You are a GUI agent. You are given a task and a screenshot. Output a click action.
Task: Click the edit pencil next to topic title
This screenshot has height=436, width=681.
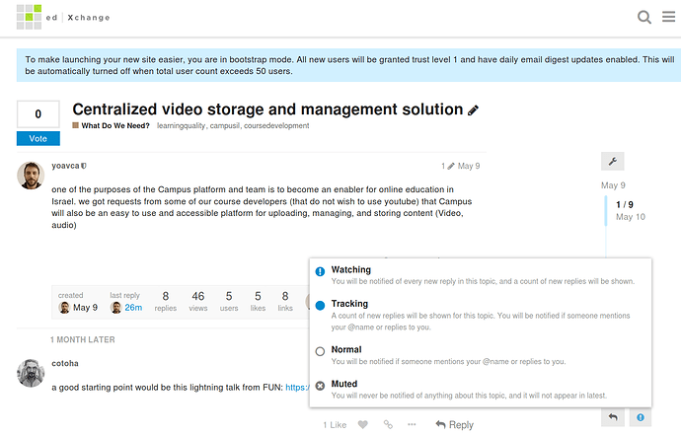point(474,109)
